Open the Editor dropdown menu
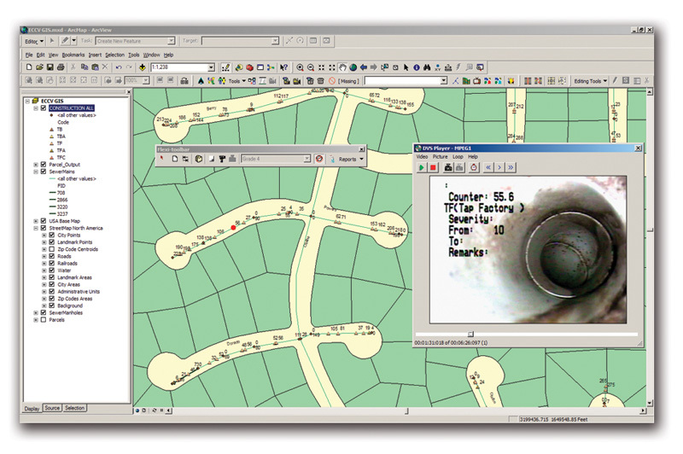Screen dimensions: 683x454 [x=34, y=40]
